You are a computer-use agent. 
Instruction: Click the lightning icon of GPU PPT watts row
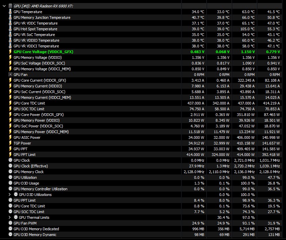10,149
